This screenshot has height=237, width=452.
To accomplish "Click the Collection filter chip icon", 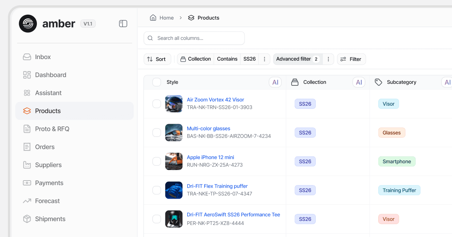I will click(183, 59).
